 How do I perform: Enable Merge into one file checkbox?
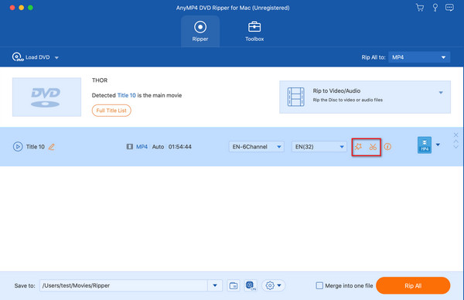click(319, 285)
